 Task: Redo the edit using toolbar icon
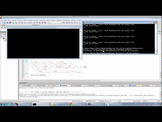tap(16, 23)
